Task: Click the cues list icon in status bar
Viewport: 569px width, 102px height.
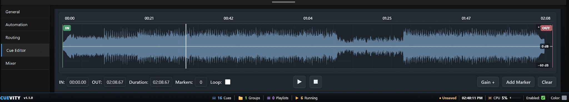Action: [214, 98]
